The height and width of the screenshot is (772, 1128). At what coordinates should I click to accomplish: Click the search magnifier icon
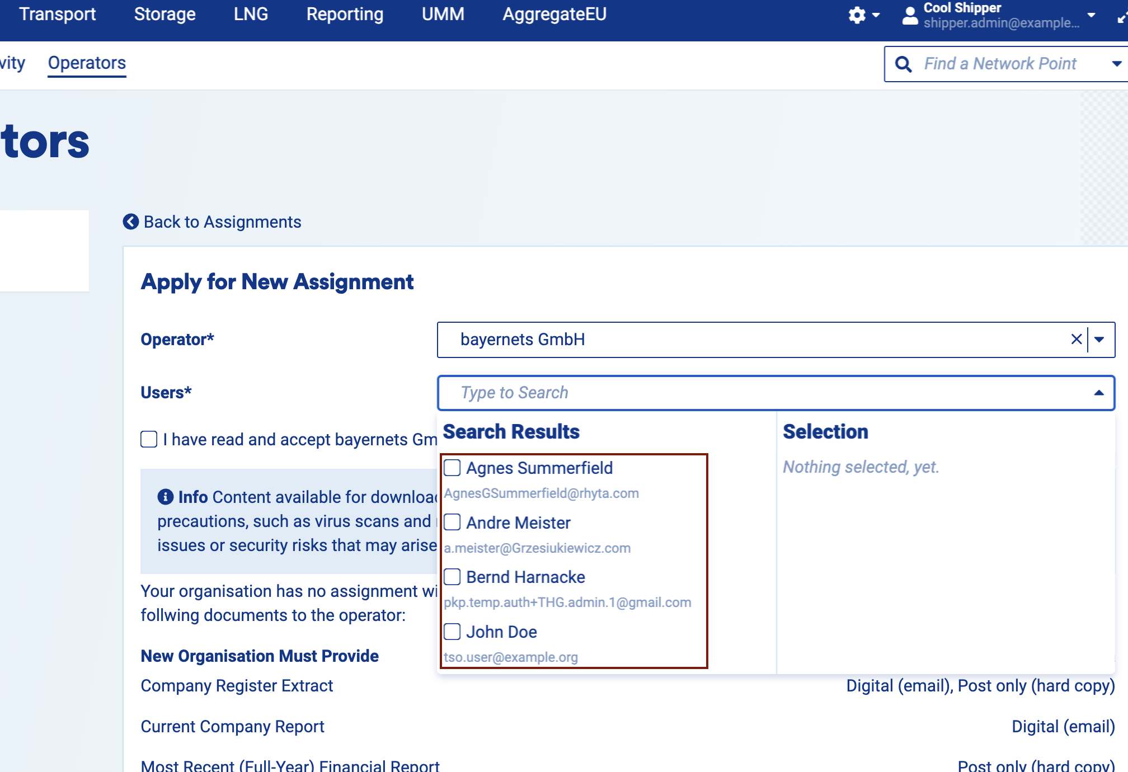(903, 64)
